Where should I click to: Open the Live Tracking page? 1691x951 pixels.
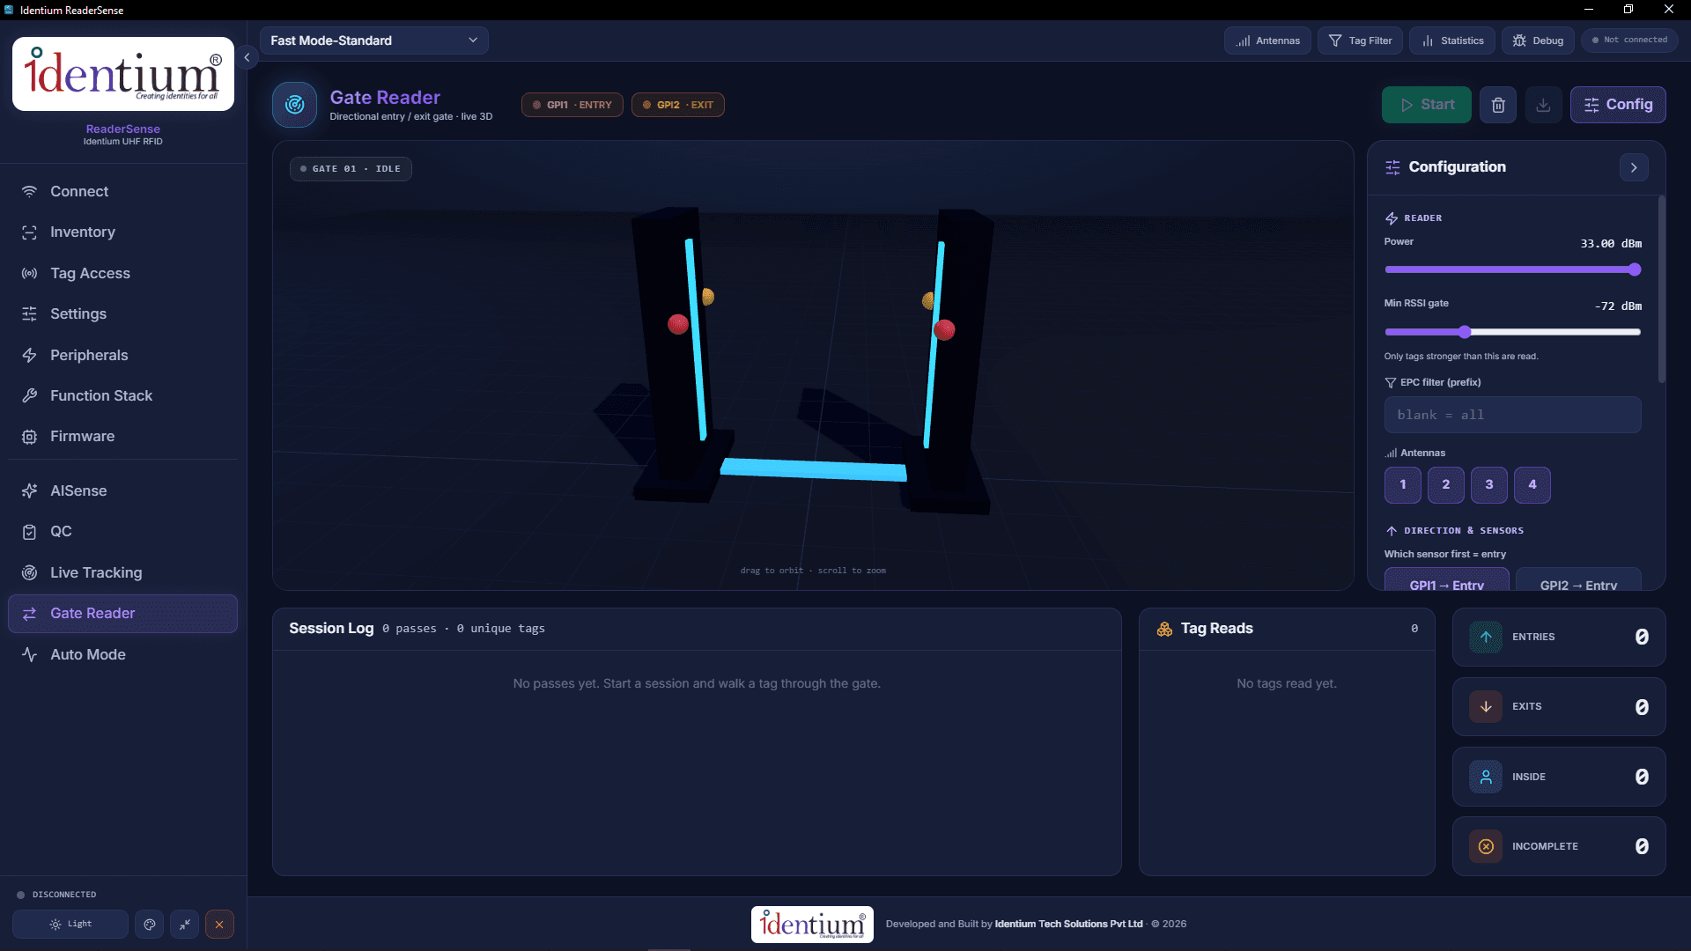click(123, 572)
